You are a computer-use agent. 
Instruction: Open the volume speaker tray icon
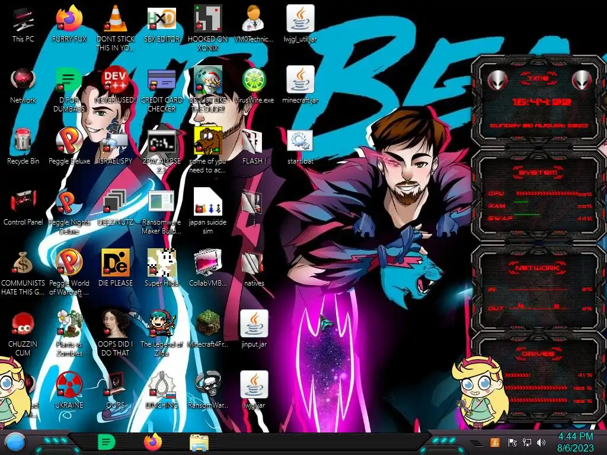tap(542, 442)
